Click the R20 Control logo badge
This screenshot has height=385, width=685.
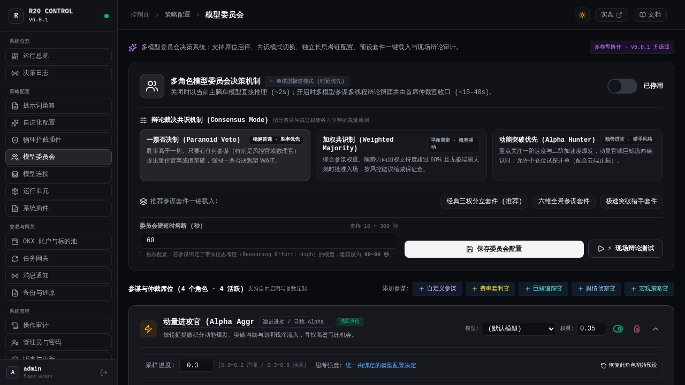[16, 16]
